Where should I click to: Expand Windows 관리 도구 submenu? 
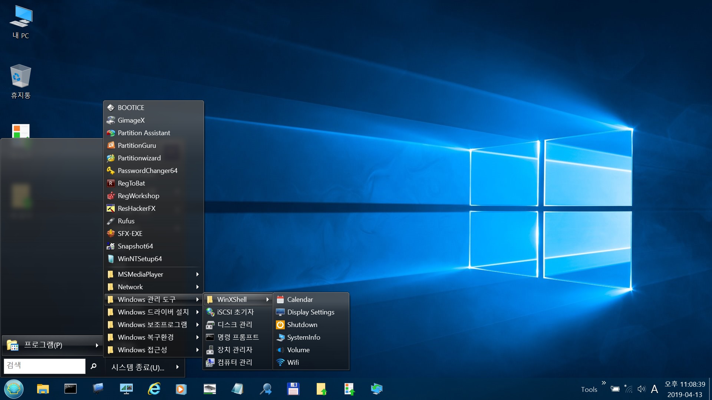click(x=154, y=299)
